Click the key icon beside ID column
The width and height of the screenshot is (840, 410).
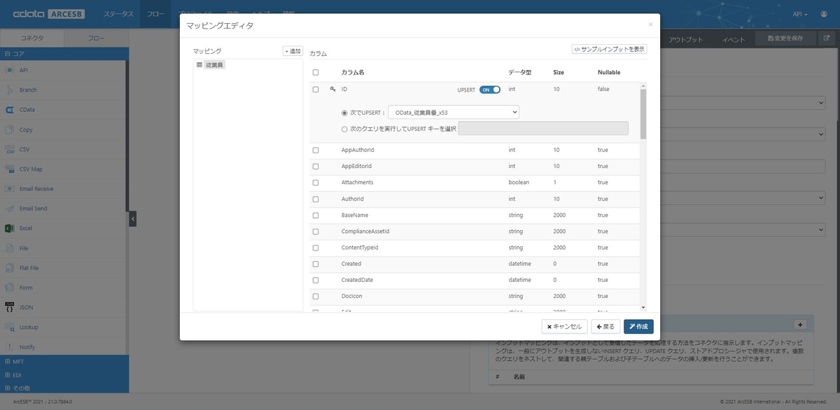pyautogui.click(x=332, y=90)
